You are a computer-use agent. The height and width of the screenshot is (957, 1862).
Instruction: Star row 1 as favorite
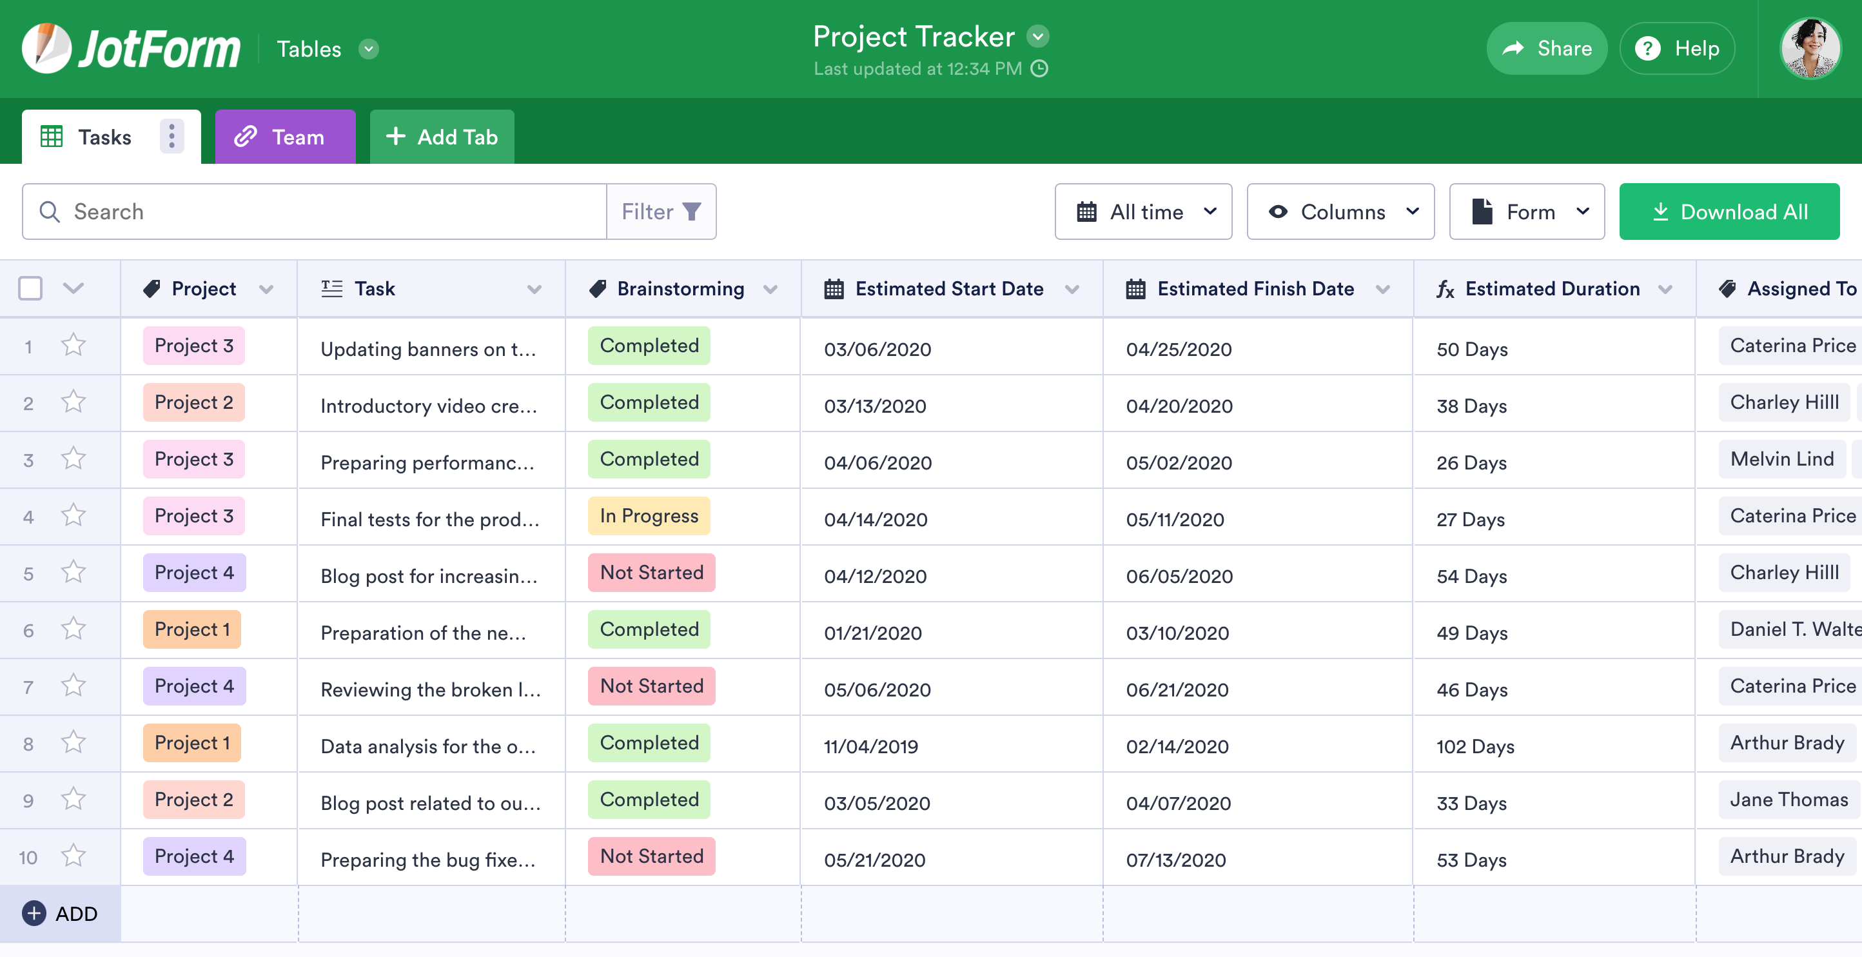tap(73, 345)
